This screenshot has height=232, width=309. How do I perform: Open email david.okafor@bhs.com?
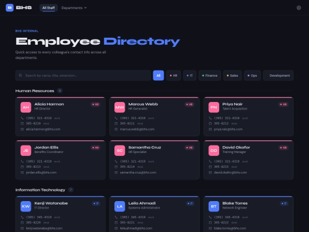click(x=231, y=172)
